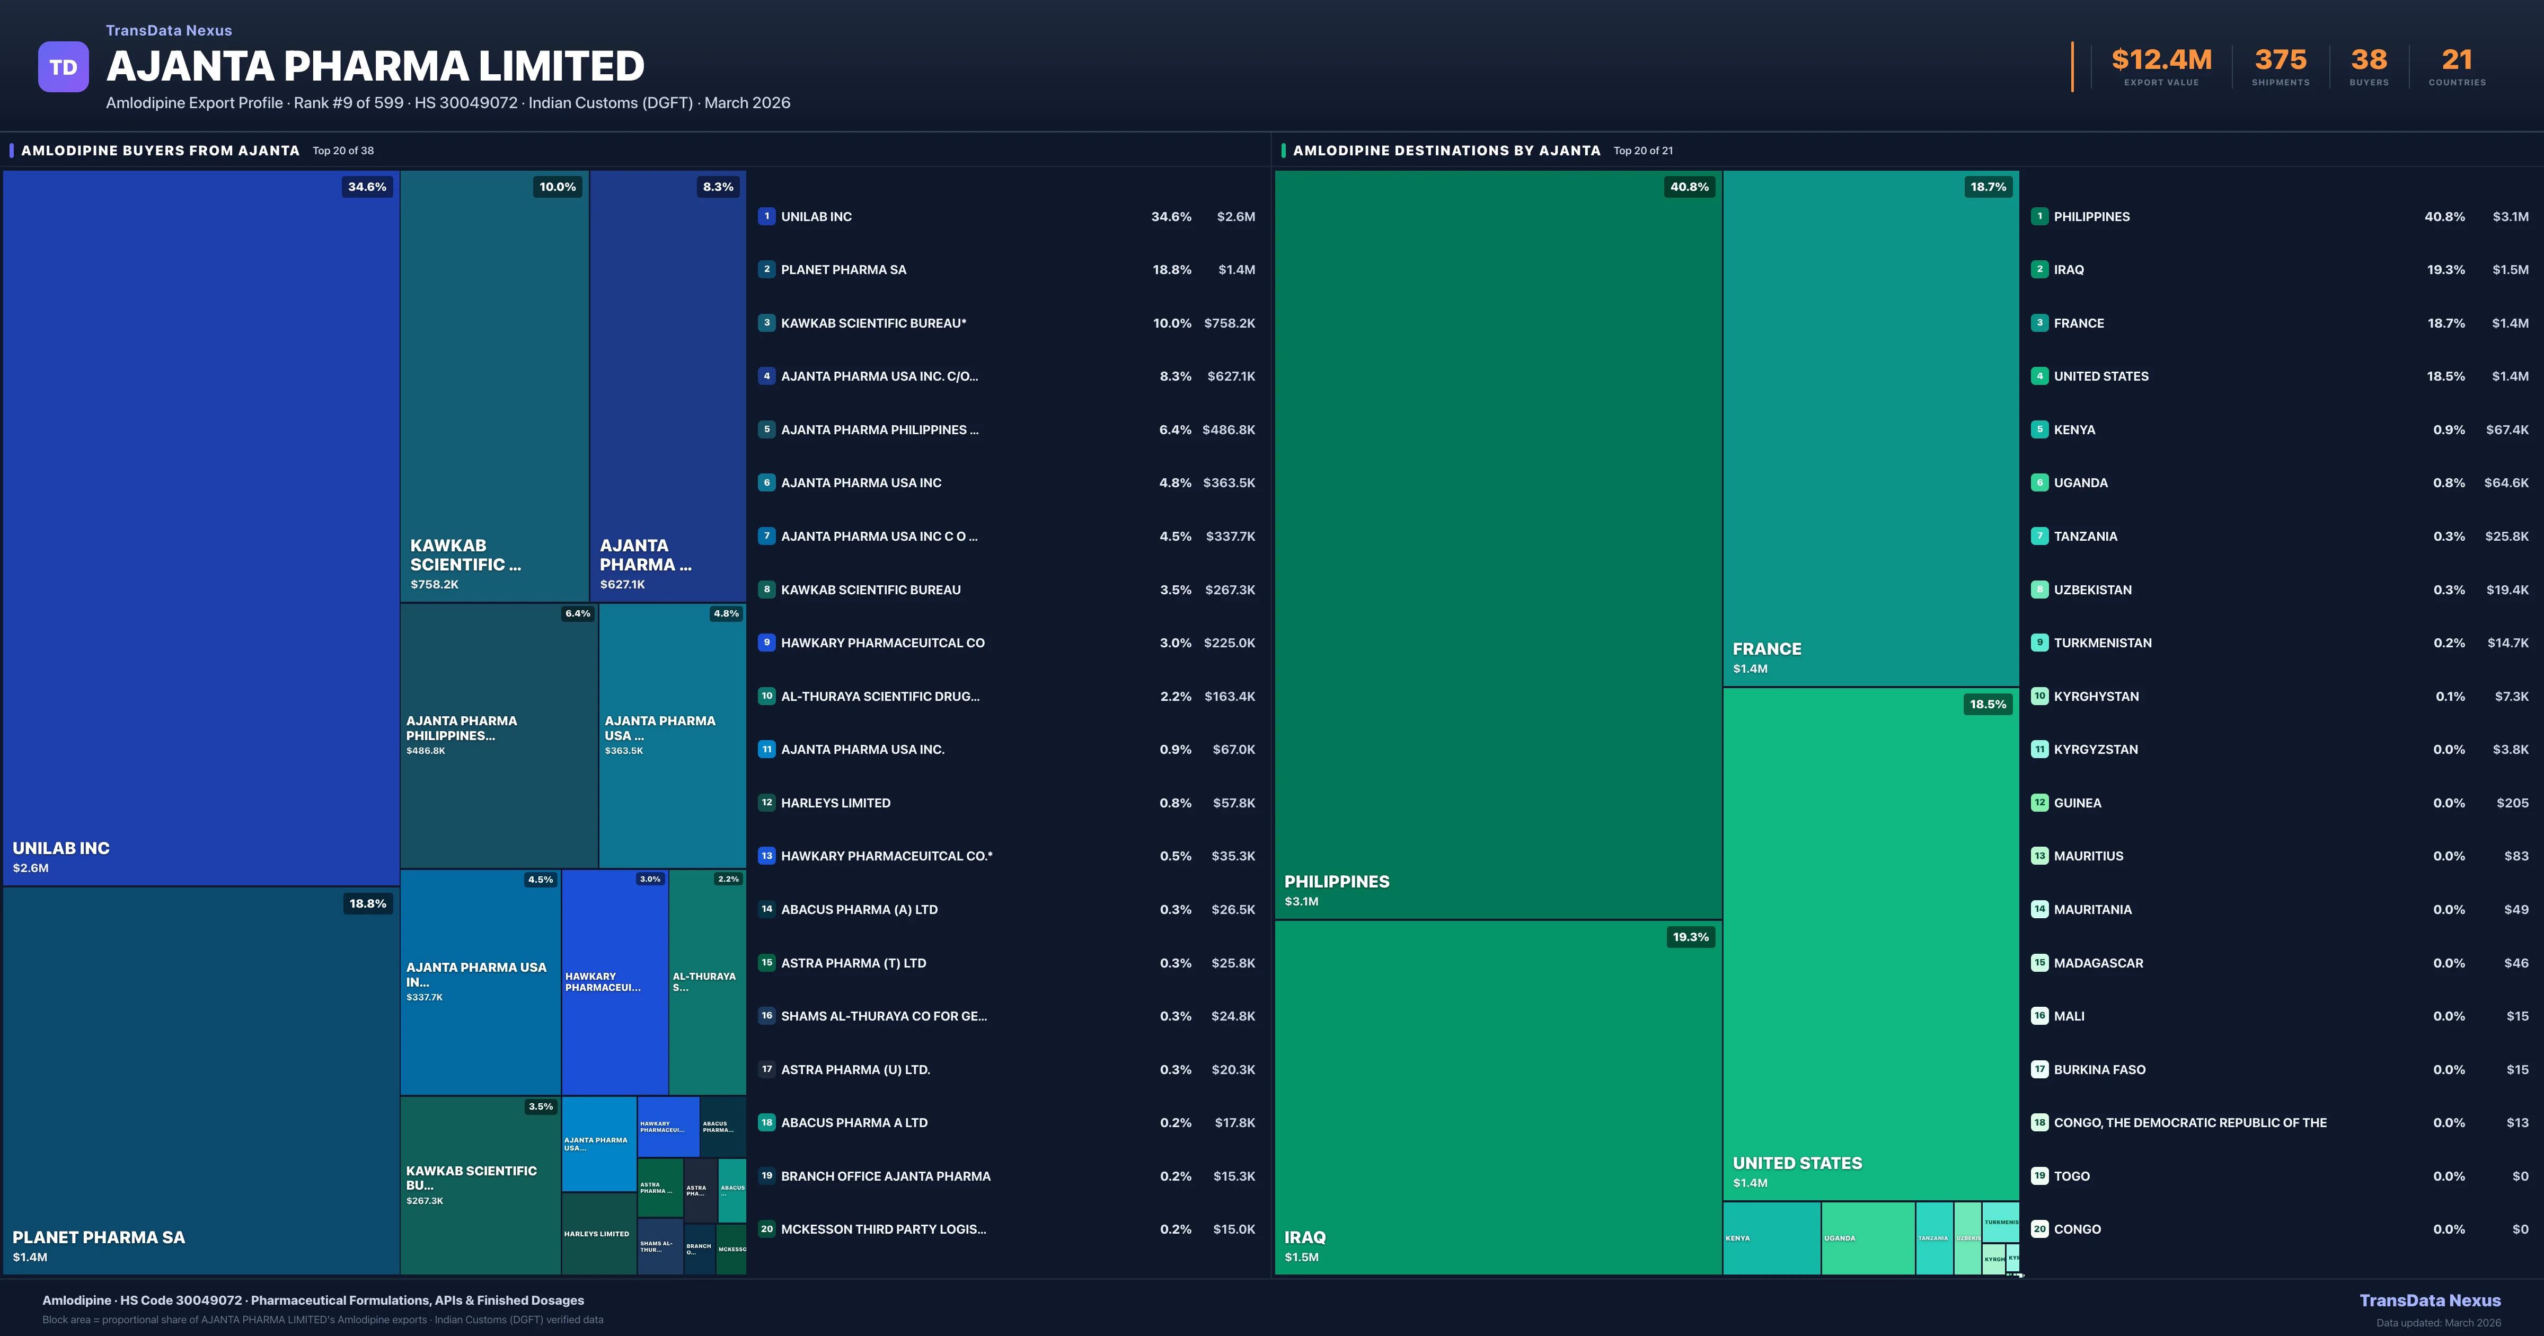Select the number 12 badge beside GUINEA
Viewport: 2544px width, 1336px height.
(2040, 802)
